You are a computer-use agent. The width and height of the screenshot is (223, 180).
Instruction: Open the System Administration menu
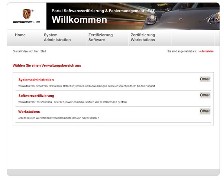[57, 38]
